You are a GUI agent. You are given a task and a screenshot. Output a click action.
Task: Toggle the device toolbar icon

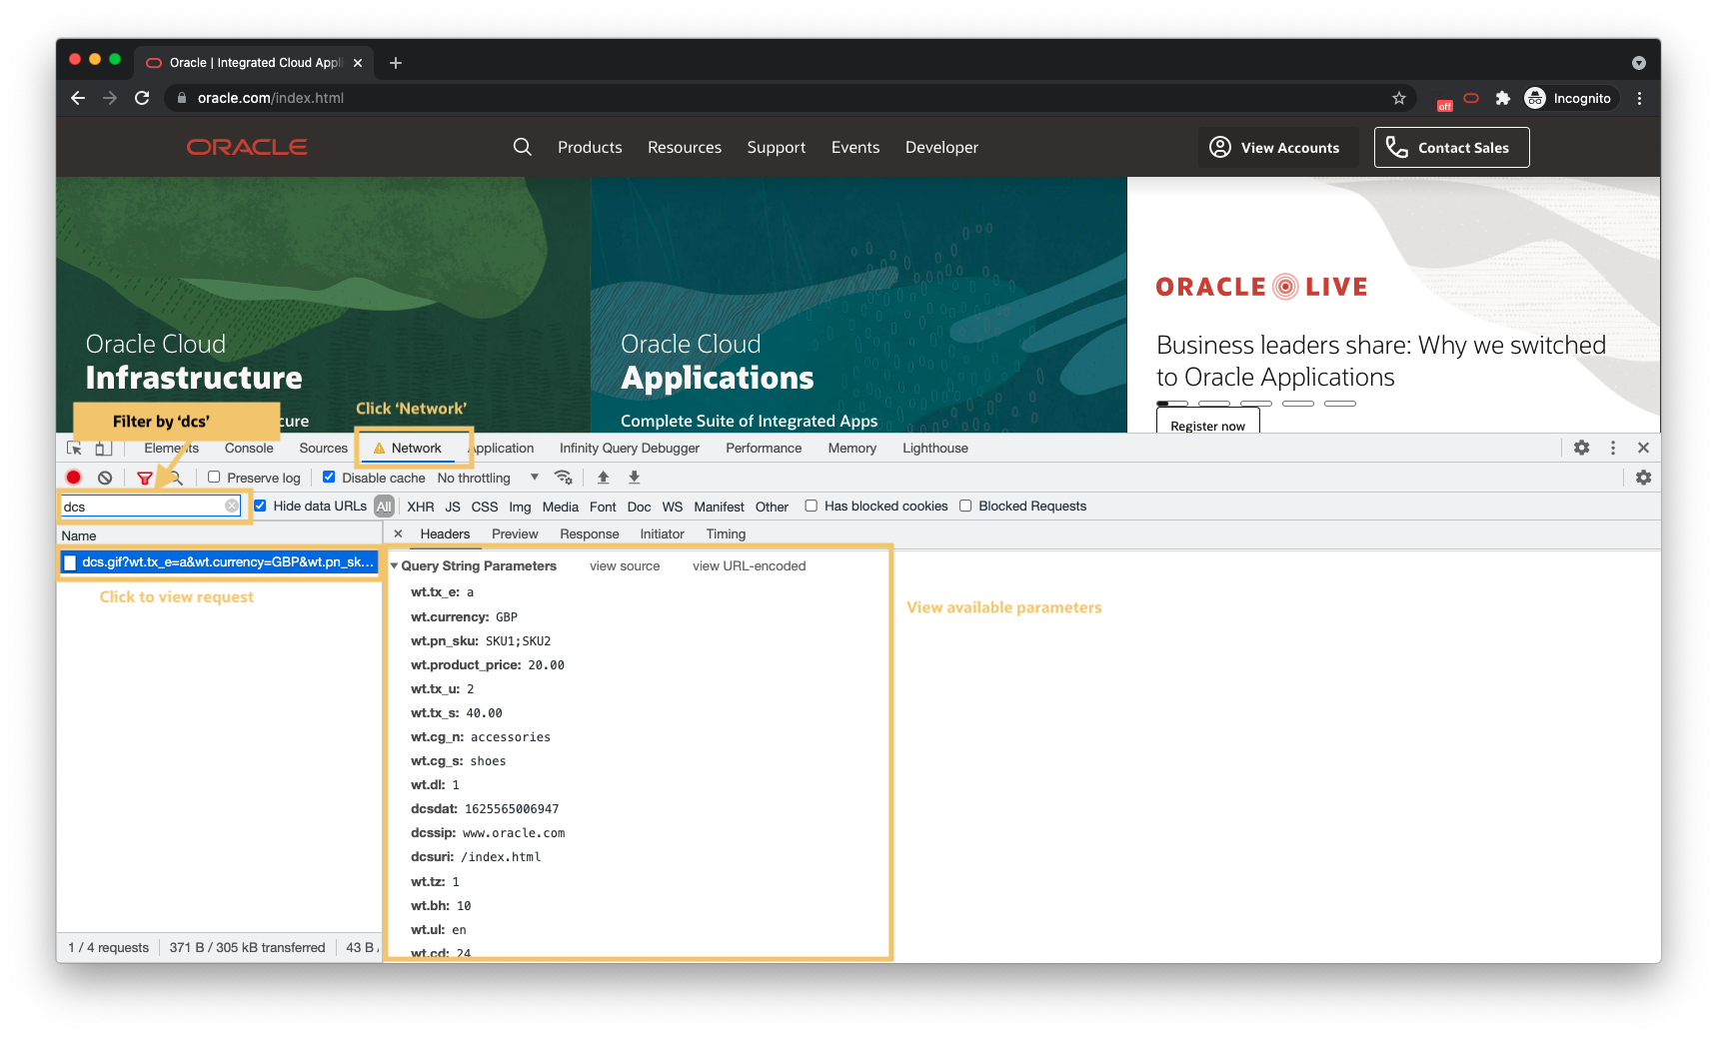pyautogui.click(x=103, y=448)
